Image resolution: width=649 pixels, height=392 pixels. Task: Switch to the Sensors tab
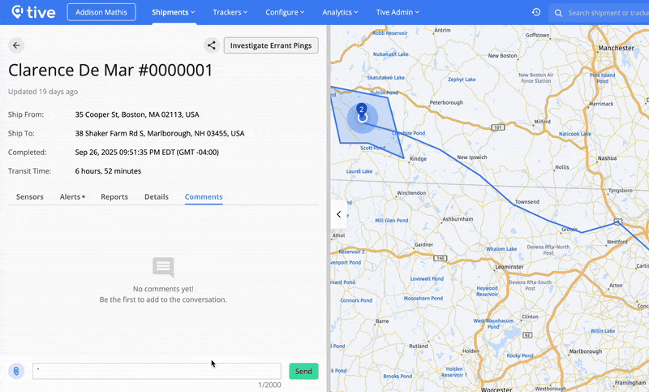(x=30, y=196)
